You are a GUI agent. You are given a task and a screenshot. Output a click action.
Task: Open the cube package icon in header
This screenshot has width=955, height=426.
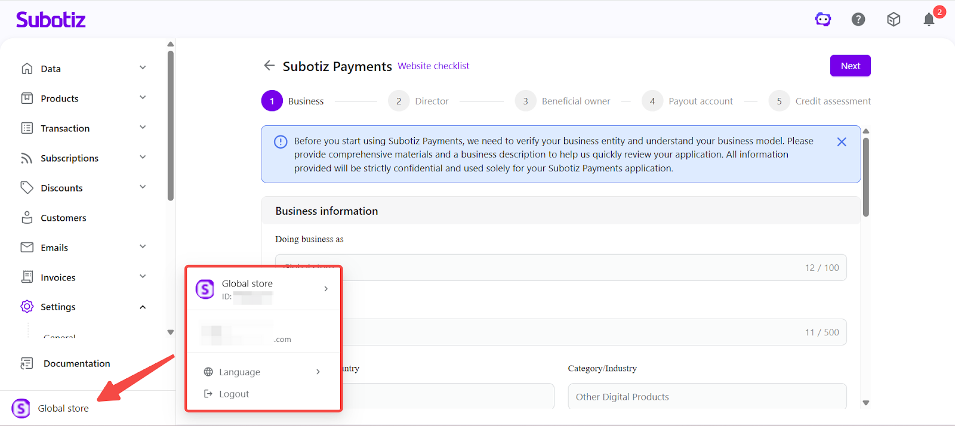point(894,20)
